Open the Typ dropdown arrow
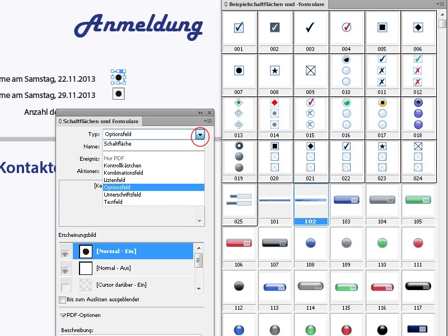Screen dimensions: 448x336 tap(200, 134)
